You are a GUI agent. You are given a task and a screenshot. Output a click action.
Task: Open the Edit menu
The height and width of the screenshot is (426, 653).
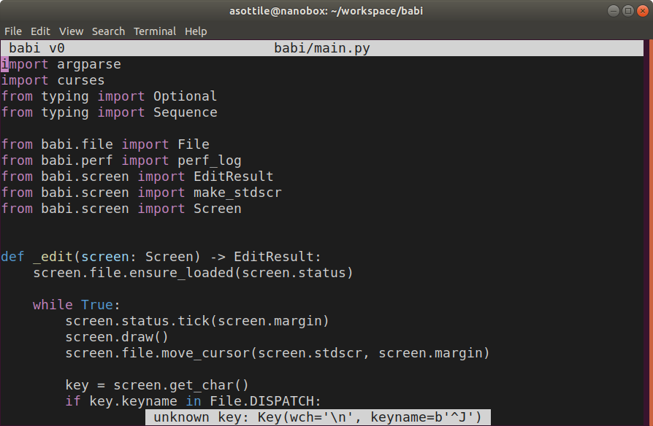click(40, 31)
